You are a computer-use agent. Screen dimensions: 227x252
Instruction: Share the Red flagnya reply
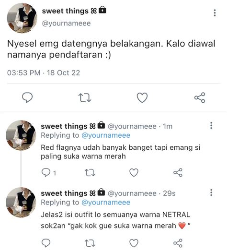click(x=178, y=173)
